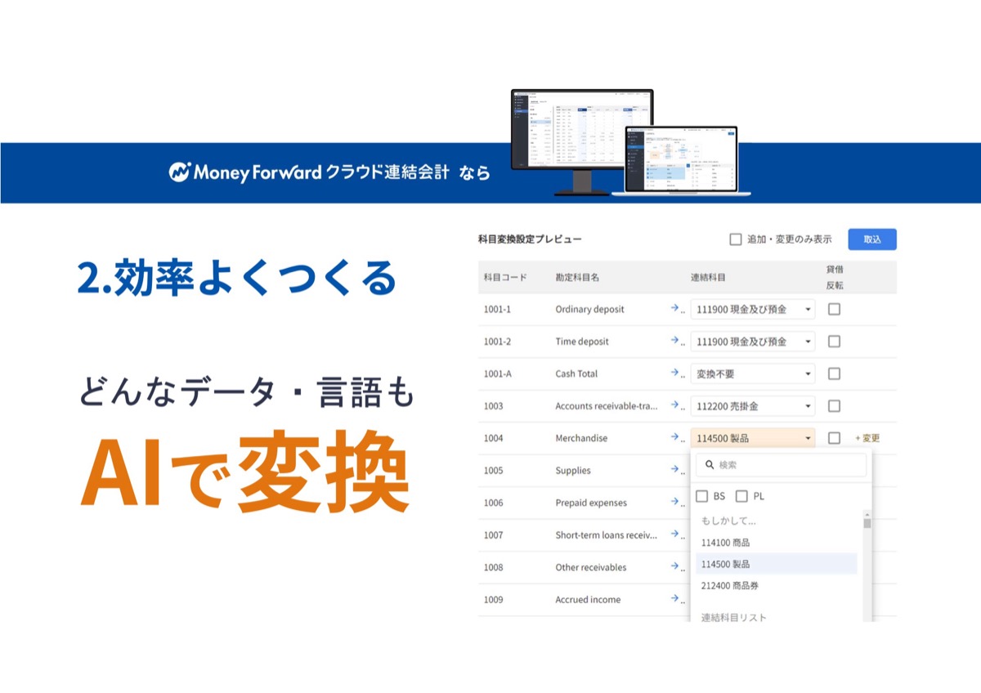Image resolution: width=981 pixels, height=693 pixels.
Task: Click the 検索 search field in dropdown
Action: click(781, 465)
